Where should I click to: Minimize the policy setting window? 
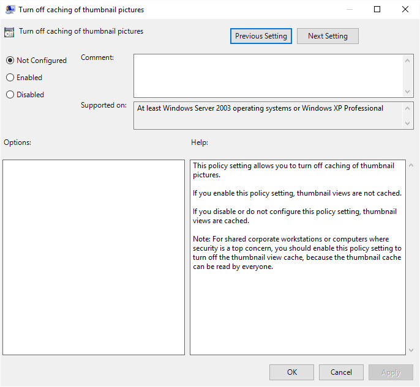(x=349, y=9)
